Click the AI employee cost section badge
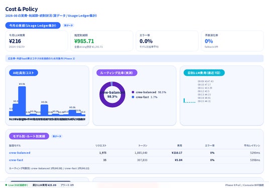The image size is (269, 188). [24, 73]
